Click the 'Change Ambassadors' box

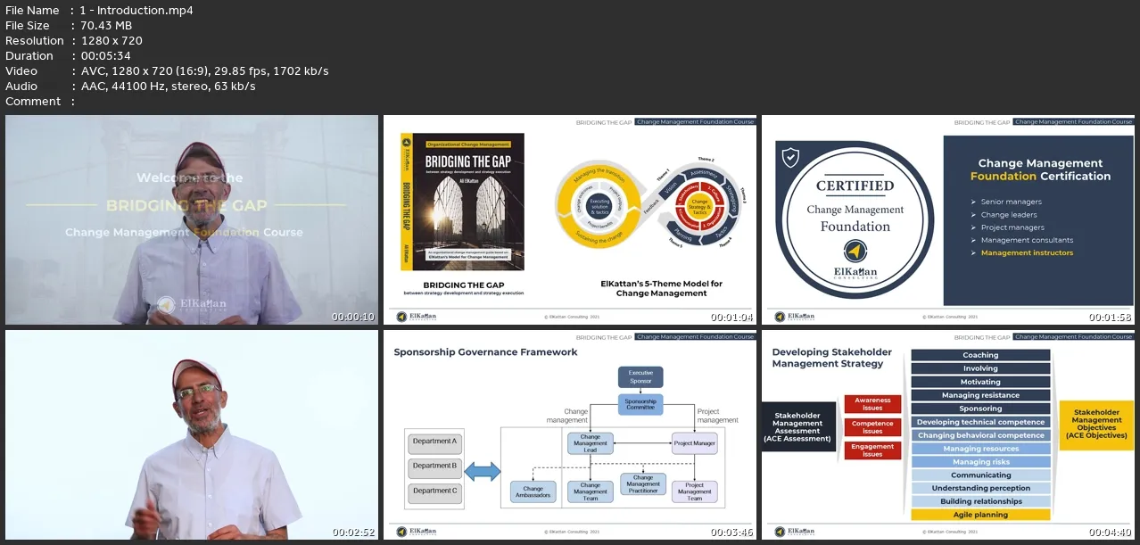533,491
